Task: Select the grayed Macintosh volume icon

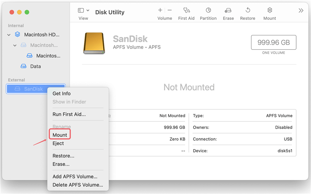Action: [23, 45]
